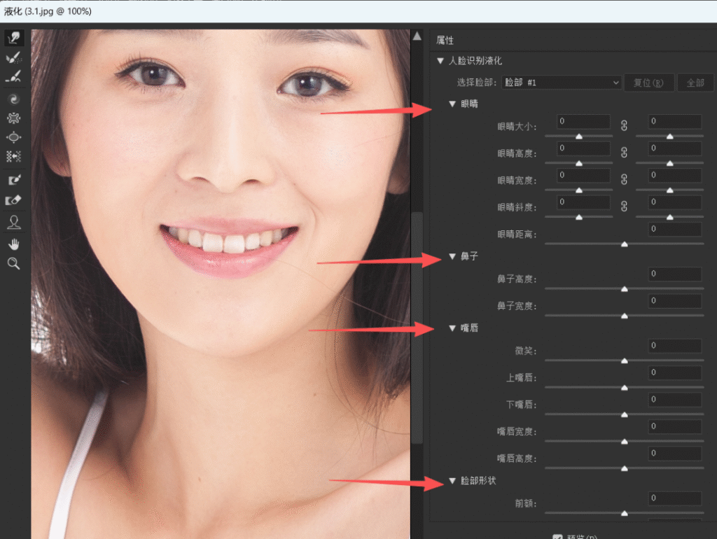Image resolution: width=717 pixels, height=539 pixels.
Task: Click the right 眼睛大小 slider
Action: 669,136
